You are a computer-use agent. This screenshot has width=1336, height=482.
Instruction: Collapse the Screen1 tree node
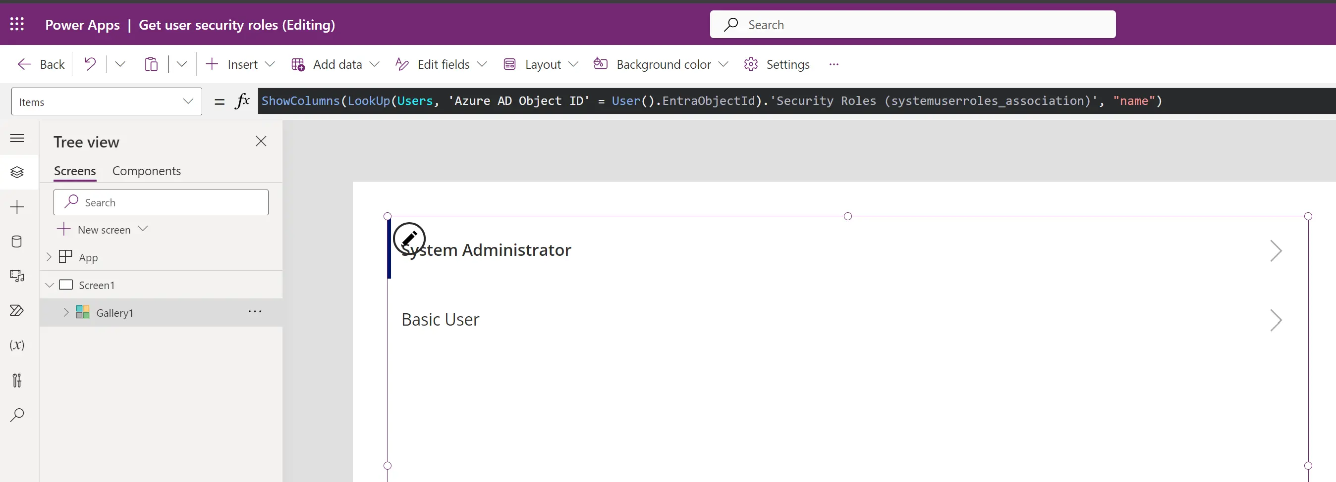50,285
